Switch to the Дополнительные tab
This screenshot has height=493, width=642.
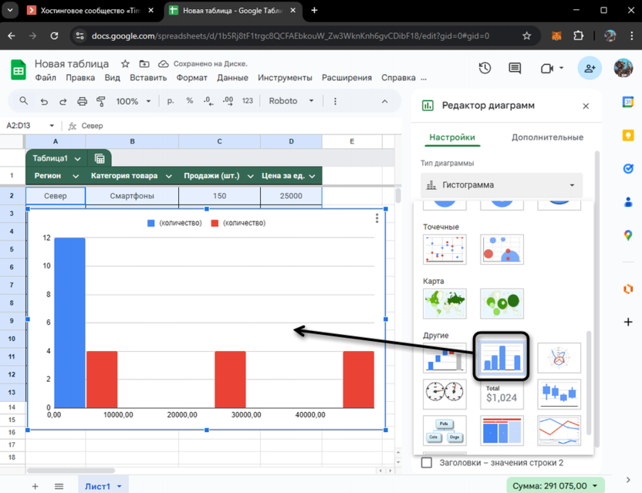547,137
